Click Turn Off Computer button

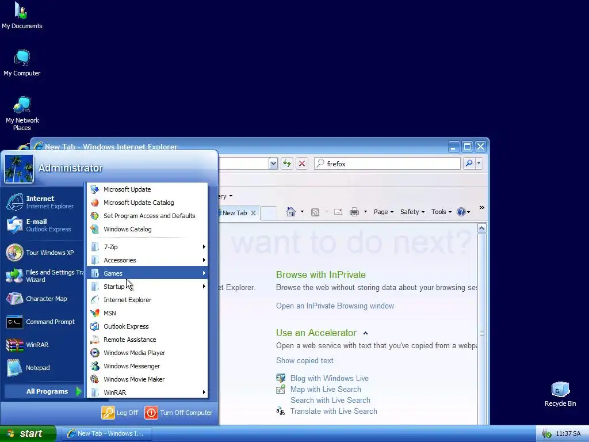pyautogui.click(x=179, y=412)
